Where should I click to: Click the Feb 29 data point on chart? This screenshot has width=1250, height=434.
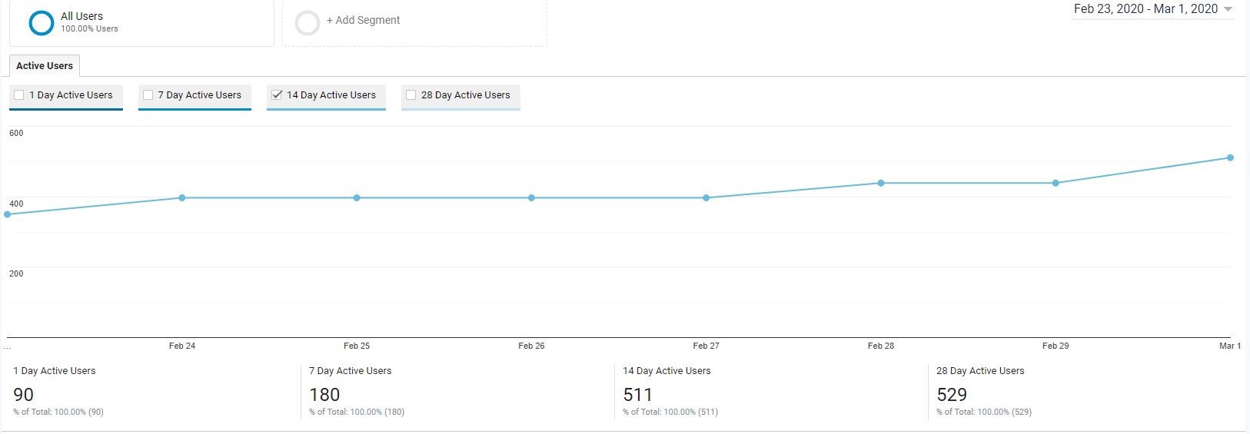click(x=1056, y=183)
